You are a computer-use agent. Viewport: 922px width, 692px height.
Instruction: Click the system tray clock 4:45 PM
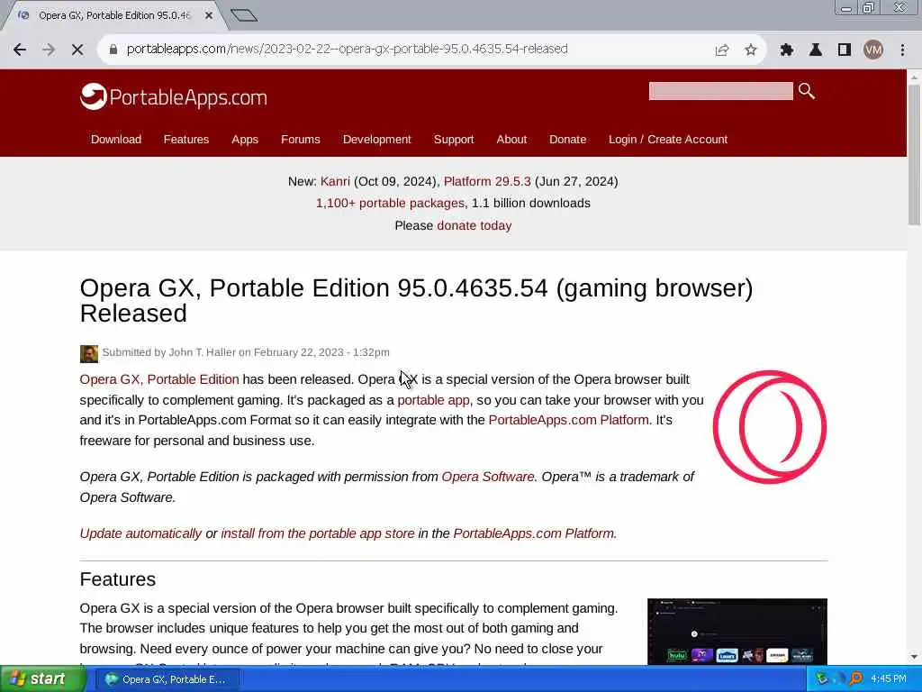889,679
